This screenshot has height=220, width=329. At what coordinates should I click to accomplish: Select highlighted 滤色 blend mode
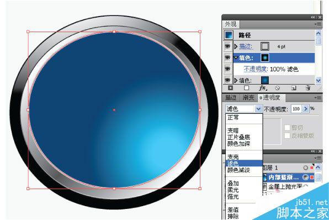(244, 163)
